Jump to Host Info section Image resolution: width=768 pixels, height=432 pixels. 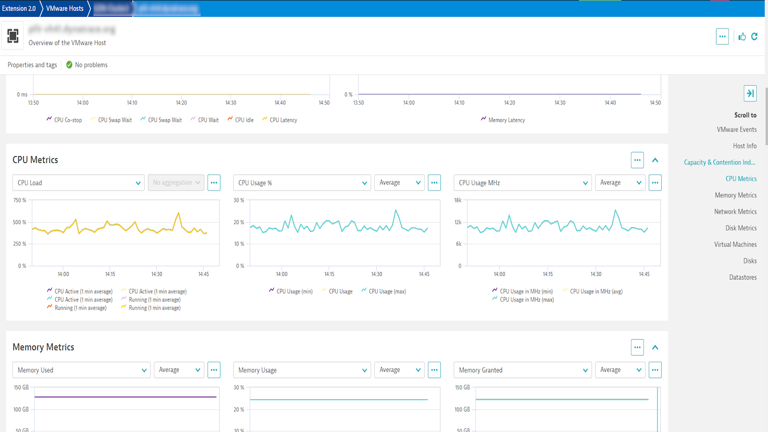(x=744, y=146)
